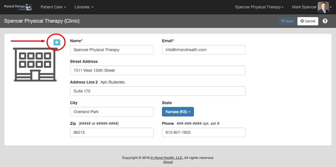Select the Street Address input

(157, 70)
